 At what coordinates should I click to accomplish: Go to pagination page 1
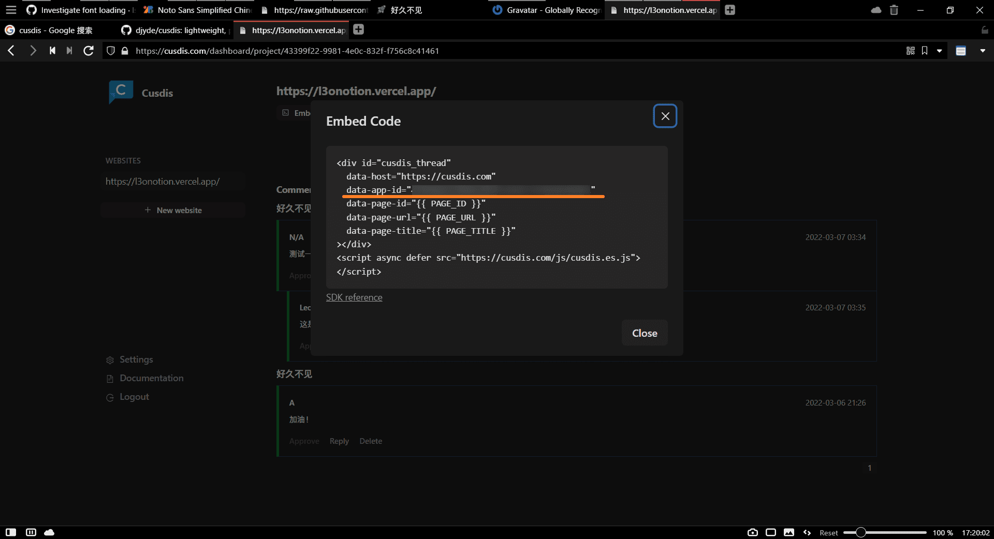point(870,468)
